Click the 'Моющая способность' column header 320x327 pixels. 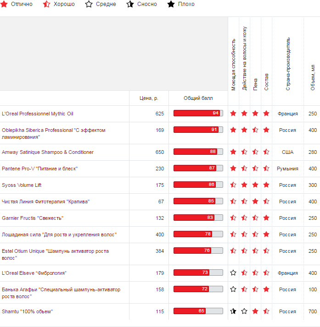pyautogui.click(x=233, y=65)
